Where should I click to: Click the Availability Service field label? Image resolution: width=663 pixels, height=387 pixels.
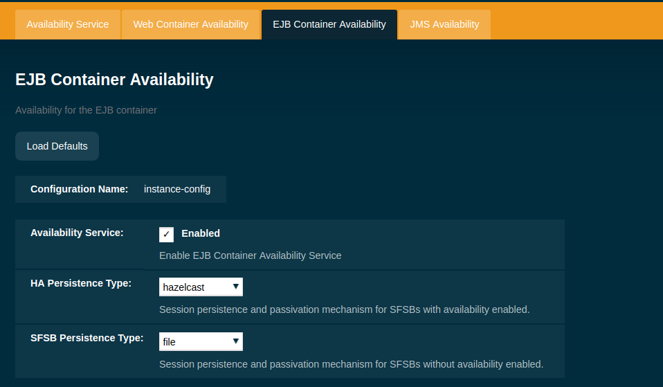pyautogui.click(x=77, y=233)
